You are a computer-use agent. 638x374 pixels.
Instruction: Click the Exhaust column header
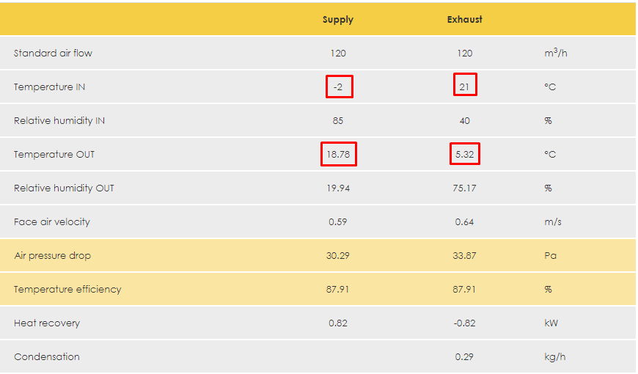(x=465, y=20)
